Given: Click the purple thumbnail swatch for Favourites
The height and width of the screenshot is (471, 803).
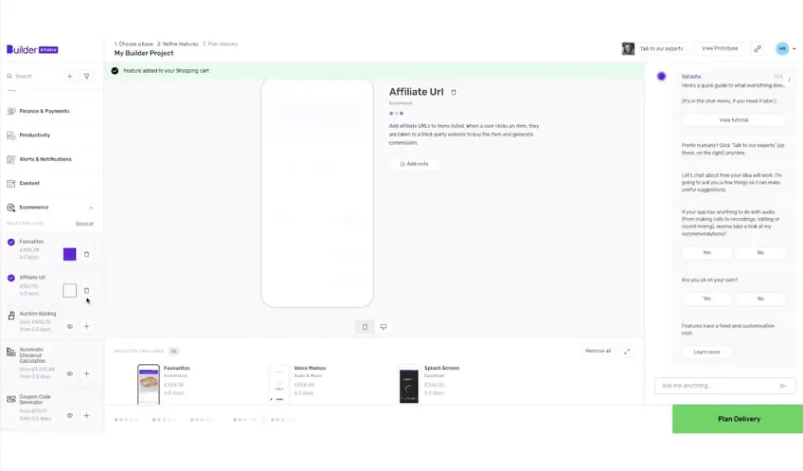Looking at the screenshot, I should [69, 255].
